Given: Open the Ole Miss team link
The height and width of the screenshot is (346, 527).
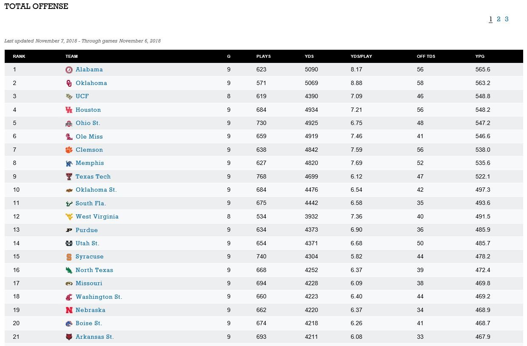Looking at the screenshot, I should (x=89, y=137).
